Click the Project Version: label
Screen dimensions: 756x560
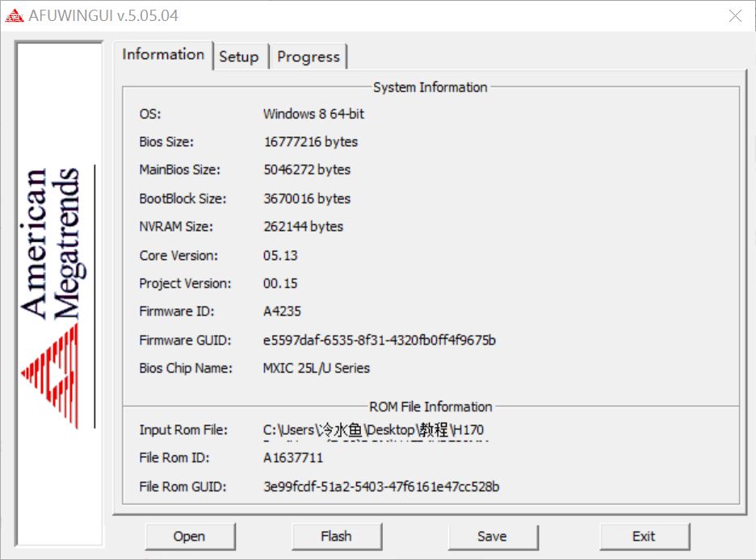[x=185, y=283]
